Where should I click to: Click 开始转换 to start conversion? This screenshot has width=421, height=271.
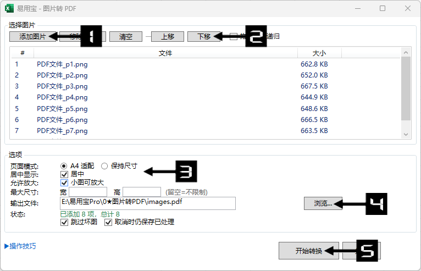(308, 251)
